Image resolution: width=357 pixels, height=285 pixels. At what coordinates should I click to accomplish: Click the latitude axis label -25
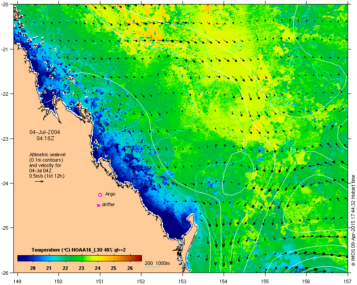pyautogui.click(x=5, y=228)
